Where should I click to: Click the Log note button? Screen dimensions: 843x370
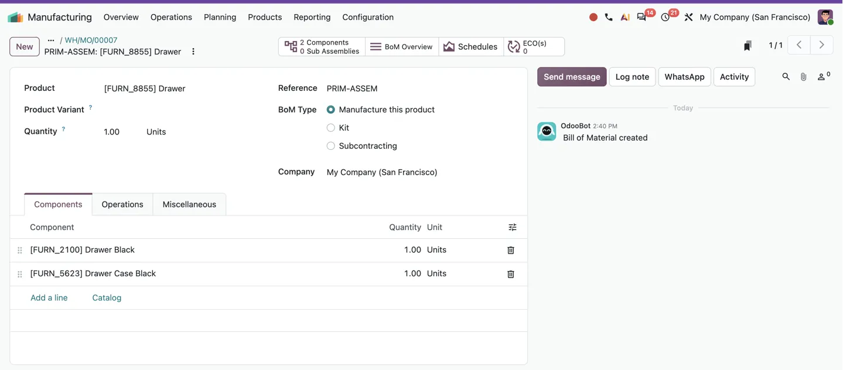coord(632,77)
